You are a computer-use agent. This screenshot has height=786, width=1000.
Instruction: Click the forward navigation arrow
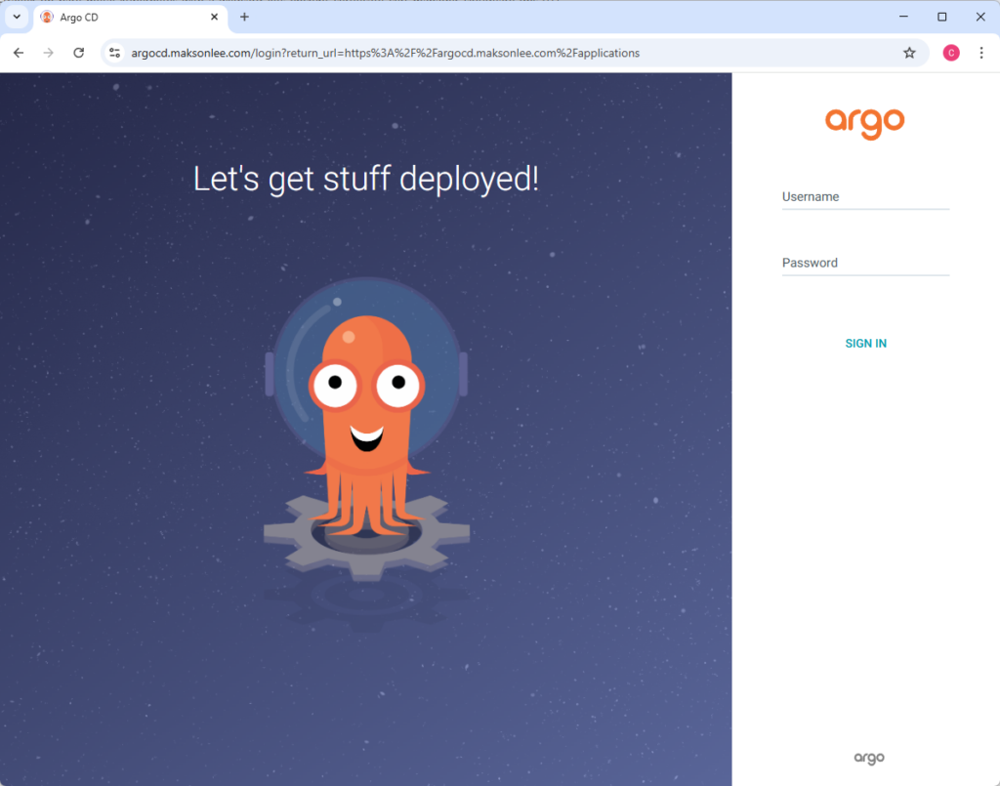[x=49, y=53]
